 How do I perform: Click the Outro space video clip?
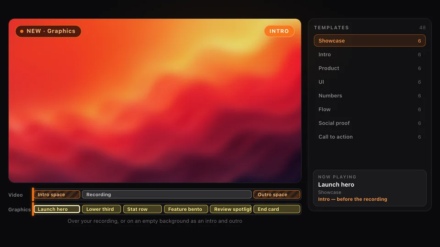[277, 194]
